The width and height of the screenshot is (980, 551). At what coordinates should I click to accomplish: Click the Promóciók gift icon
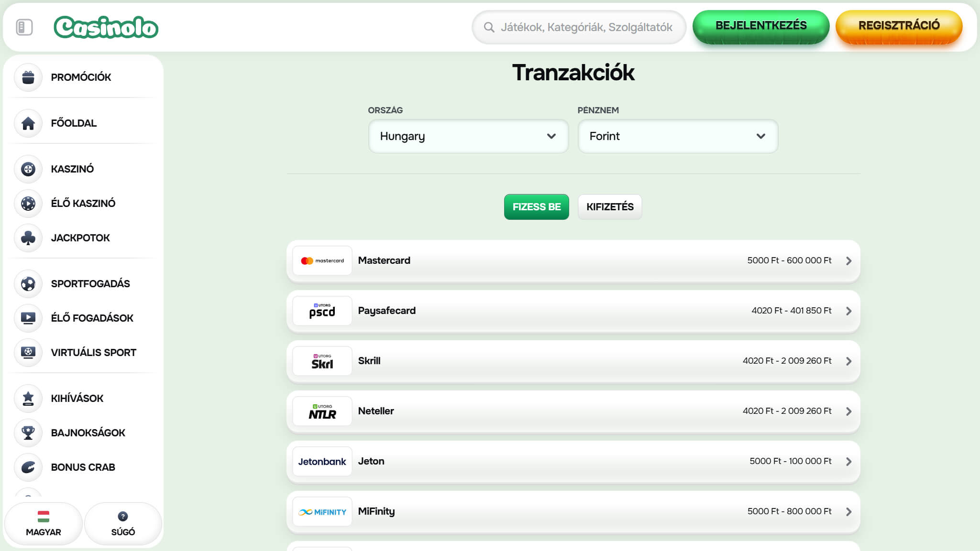click(x=28, y=77)
